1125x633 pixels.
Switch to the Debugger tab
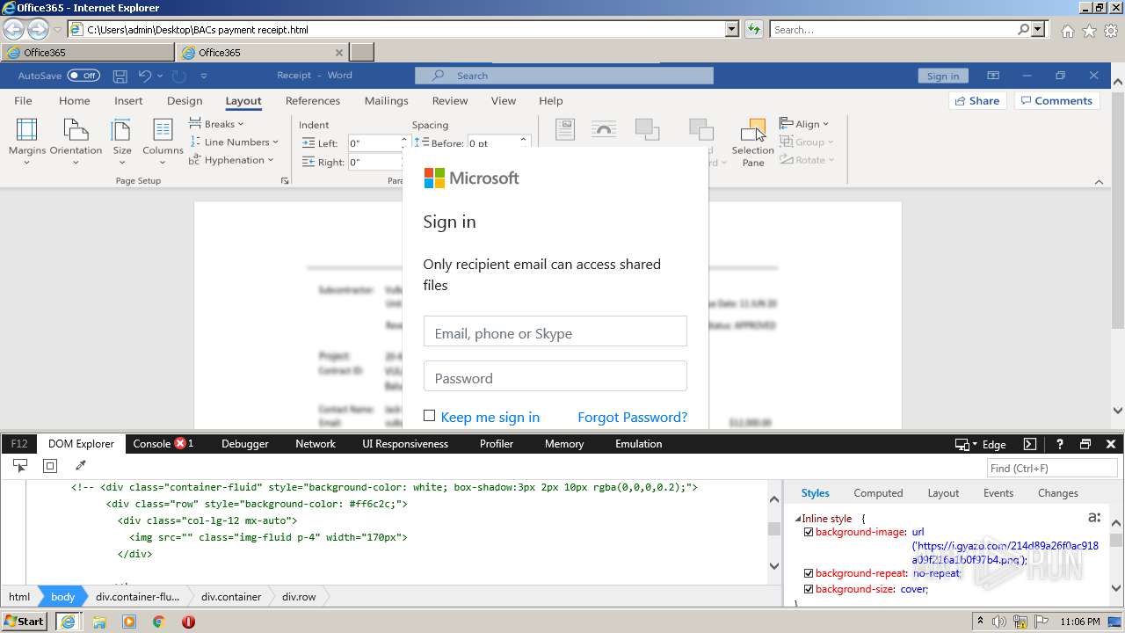245,444
